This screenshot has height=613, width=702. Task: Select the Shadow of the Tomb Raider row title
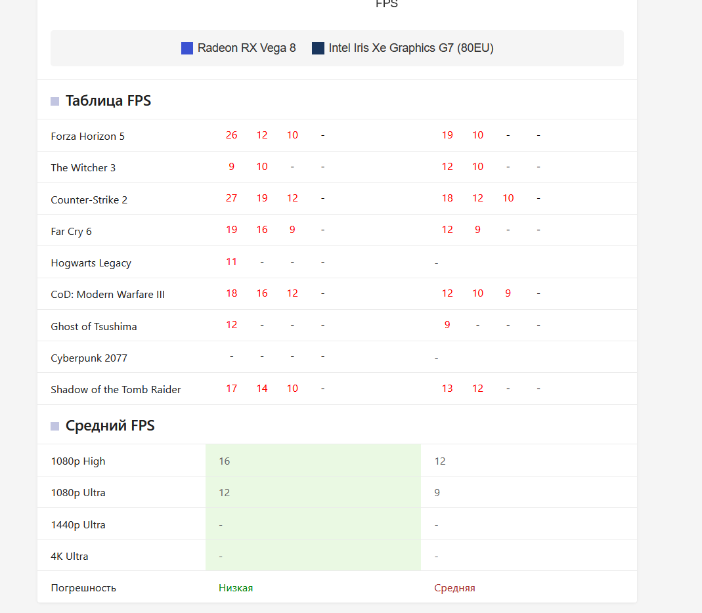(116, 390)
